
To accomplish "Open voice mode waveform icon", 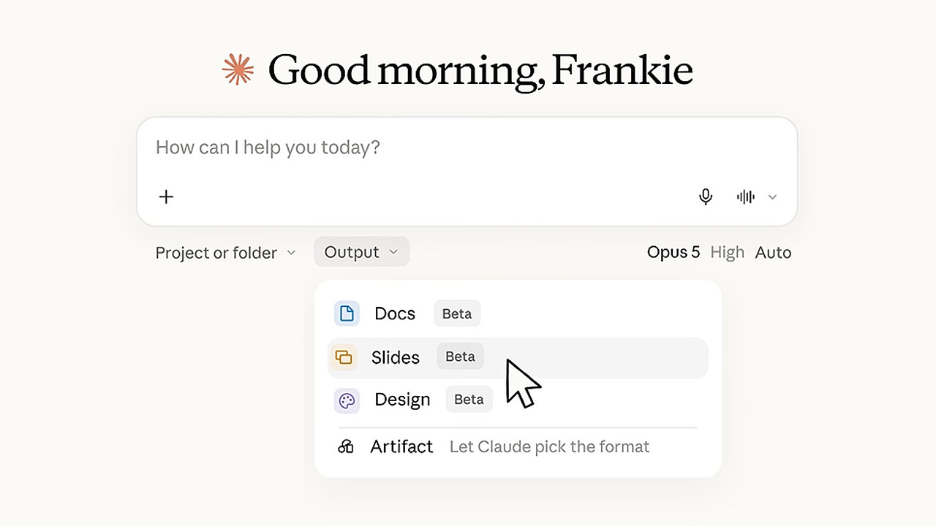I will [x=746, y=197].
